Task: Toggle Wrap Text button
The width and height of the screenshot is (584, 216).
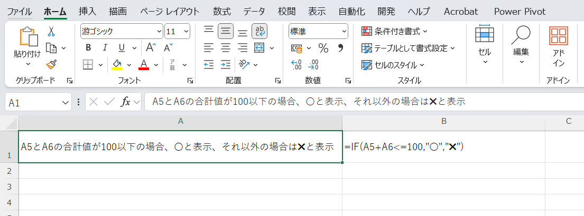Action: (259, 31)
